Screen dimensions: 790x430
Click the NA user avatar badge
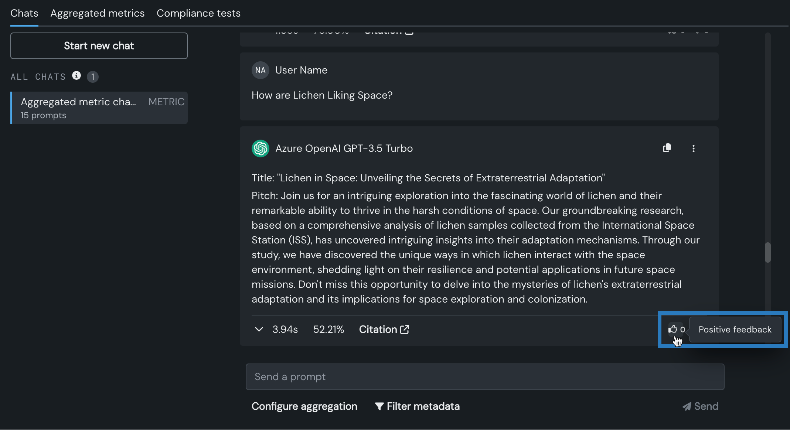tap(261, 70)
